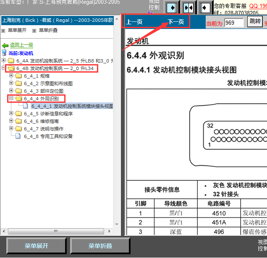
Task: Click the folder icon of 6_4_1 规格
Action: coord(18,76)
